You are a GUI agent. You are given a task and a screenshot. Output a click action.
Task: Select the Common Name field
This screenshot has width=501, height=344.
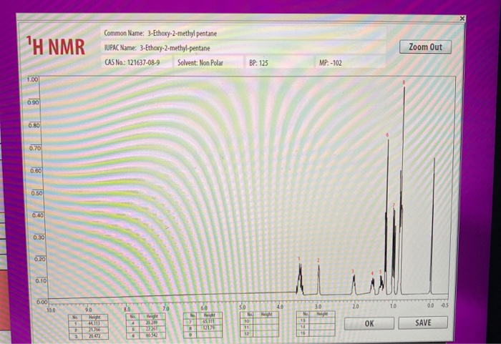(x=243, y=33)
